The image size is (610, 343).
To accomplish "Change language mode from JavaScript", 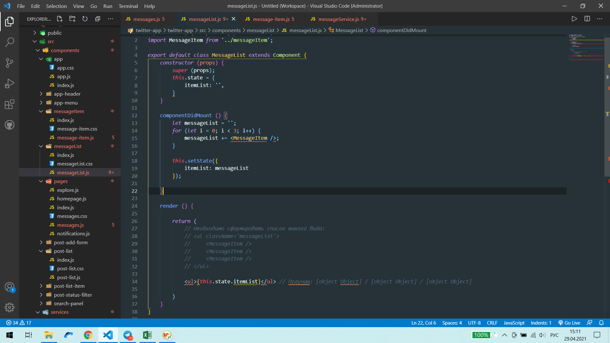I will point(514,323).
